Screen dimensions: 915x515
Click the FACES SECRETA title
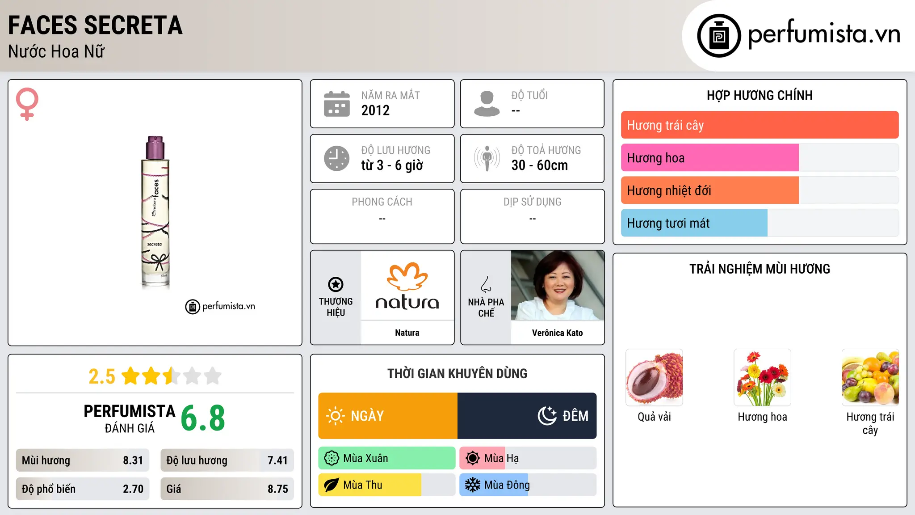pyautogui.click(x=96, y=25)
